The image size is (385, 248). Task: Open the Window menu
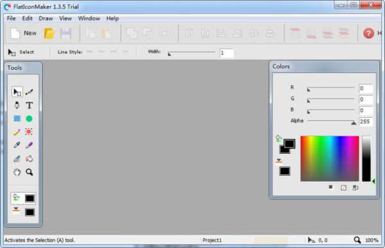pos(89,19)
